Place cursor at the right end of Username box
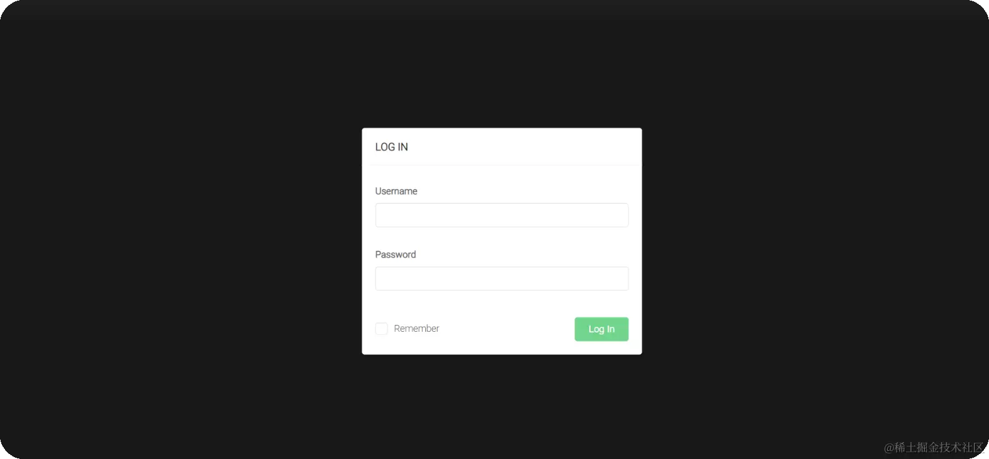The height and width of the screenshot is (459, 989). [x=621, y=215]
